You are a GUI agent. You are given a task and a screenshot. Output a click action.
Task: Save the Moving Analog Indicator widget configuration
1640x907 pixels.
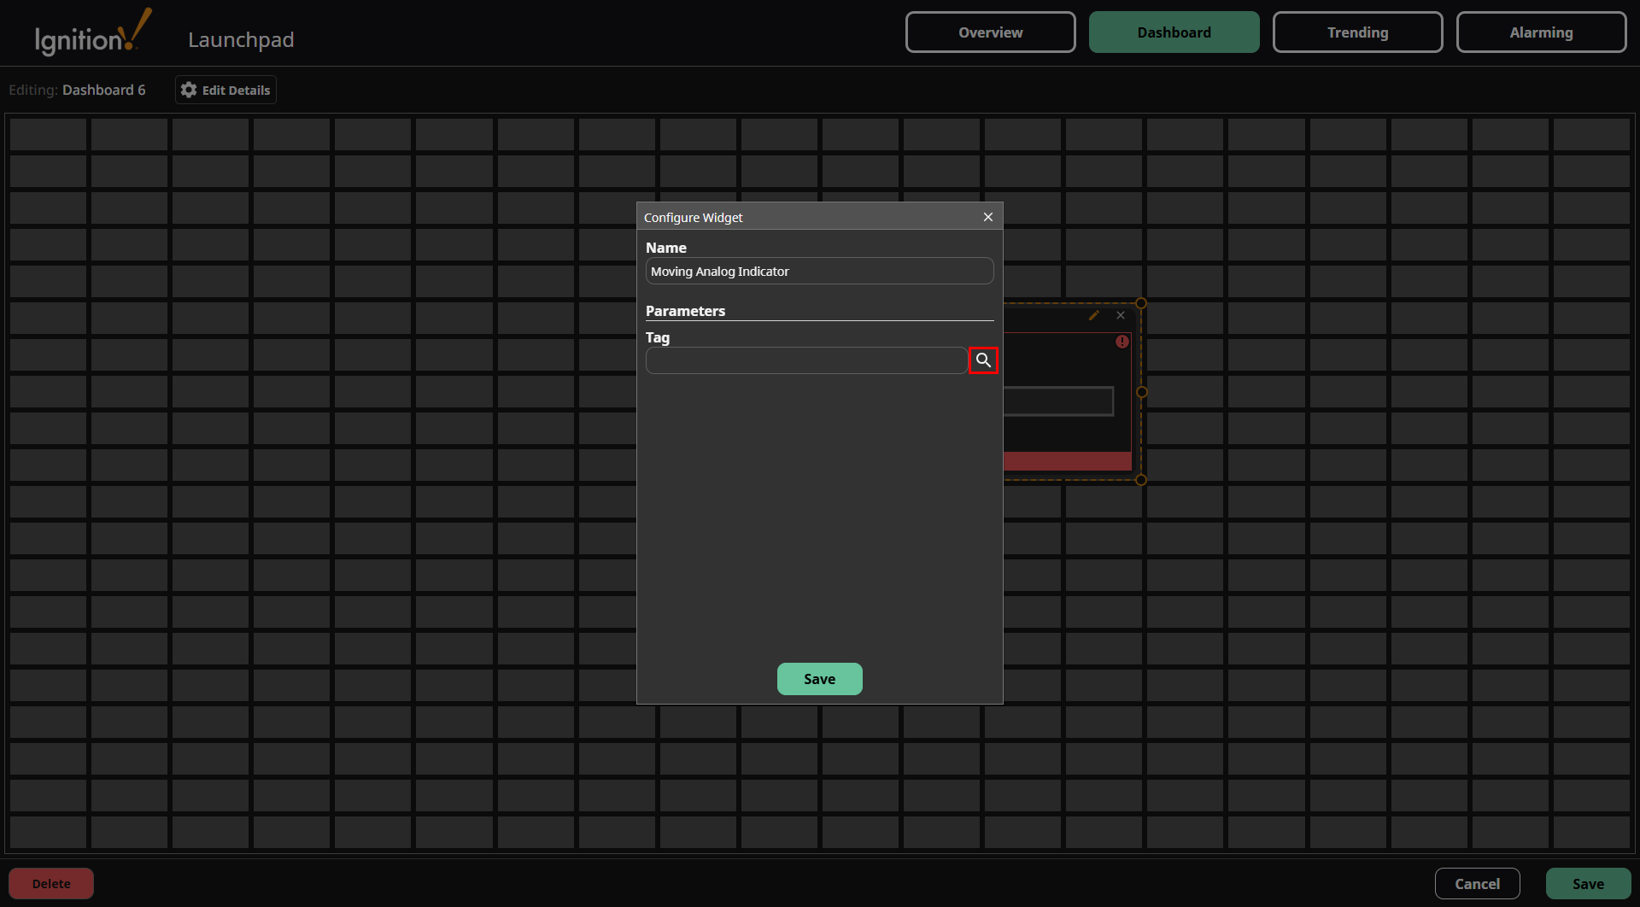click(x=819, y=678)
